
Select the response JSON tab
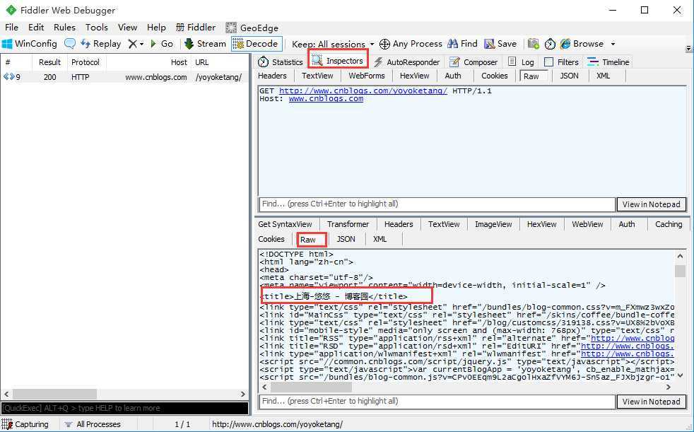click(x=346, y=239)
